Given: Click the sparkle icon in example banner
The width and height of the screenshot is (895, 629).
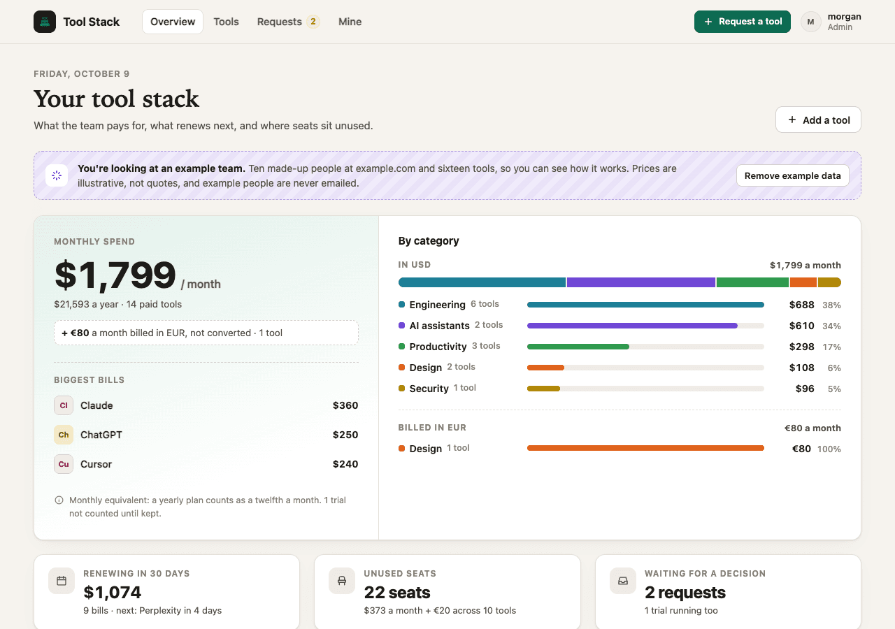Looking at the screenshot, I should (x=57, y=175).
